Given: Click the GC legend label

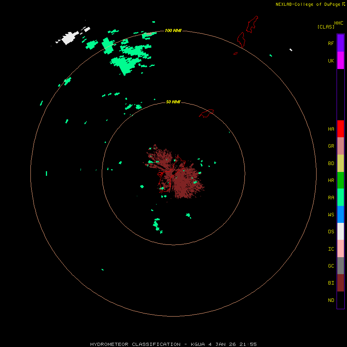Looking at the screenshot, I should pos(331,266).
